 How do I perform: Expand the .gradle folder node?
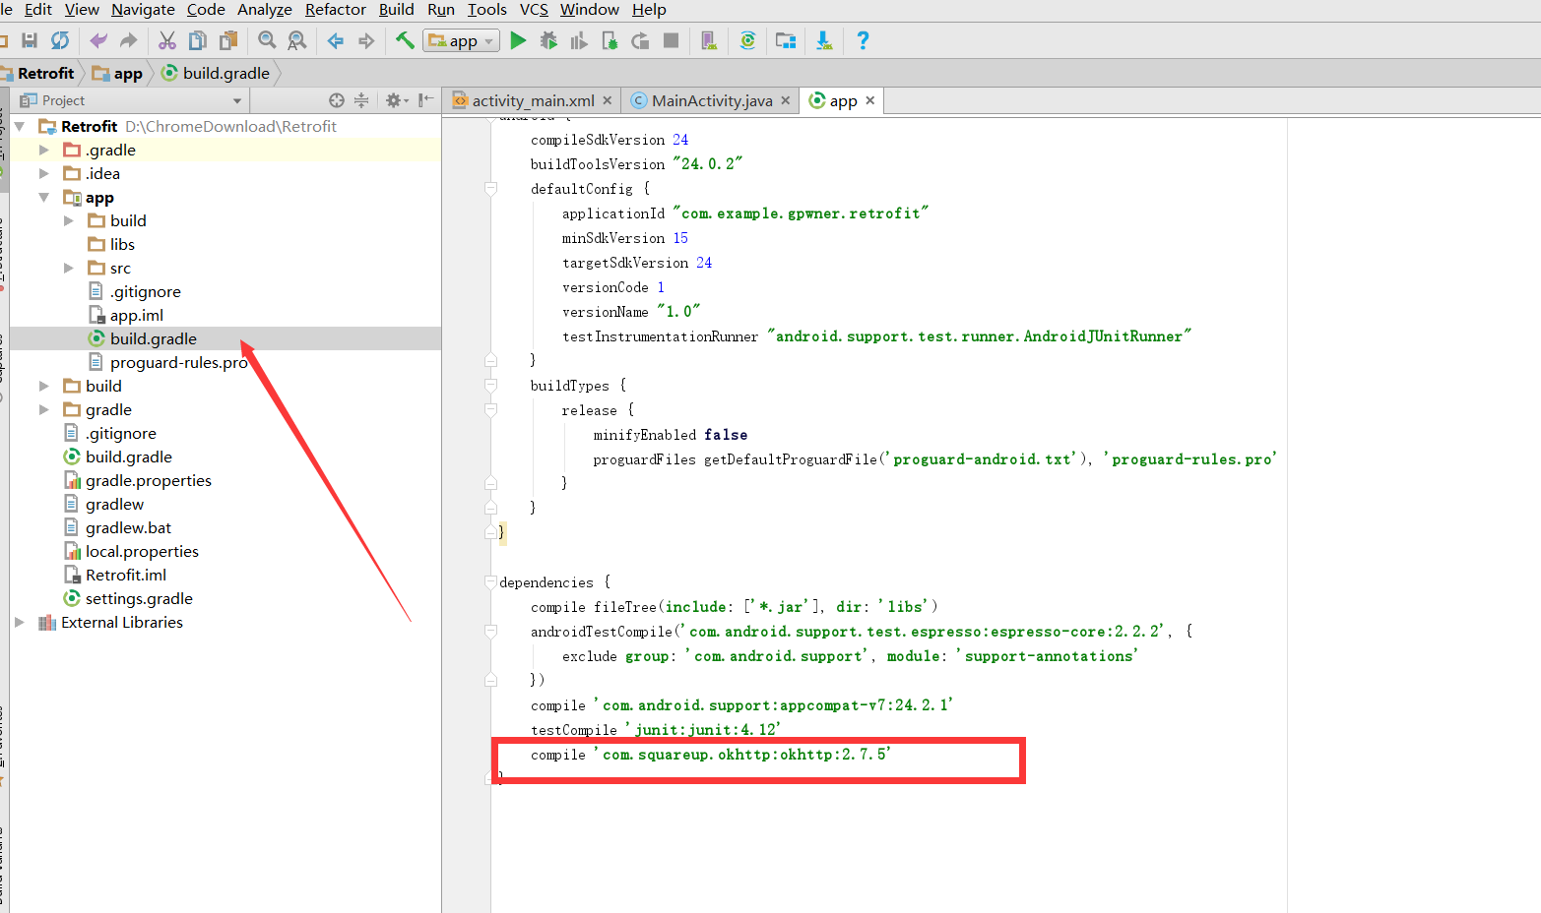coord(43,150)
